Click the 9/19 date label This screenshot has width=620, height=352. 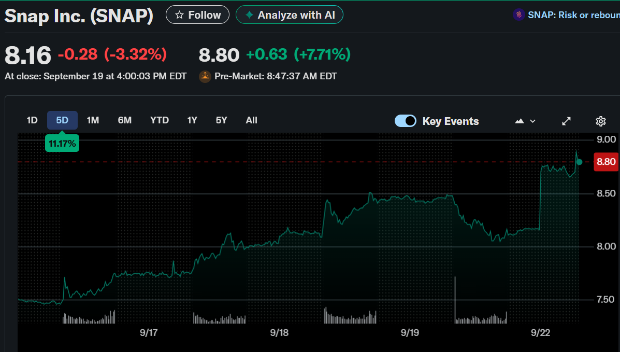pos(410,333)
